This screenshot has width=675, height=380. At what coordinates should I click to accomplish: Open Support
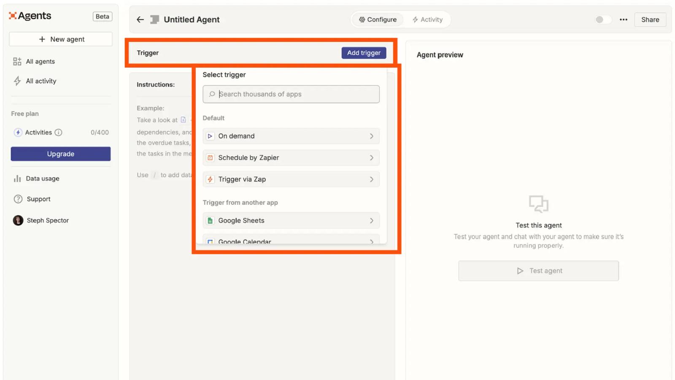pyautogui.click(x=38, y=199)
